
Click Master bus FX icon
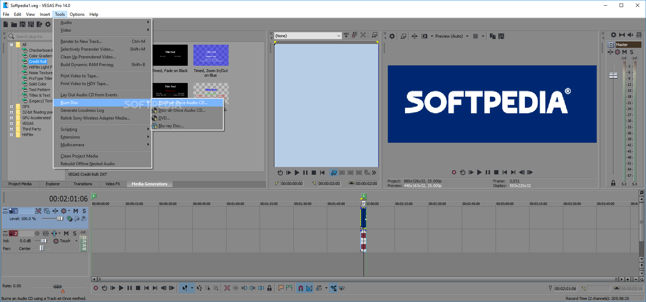tap(610, 52)
